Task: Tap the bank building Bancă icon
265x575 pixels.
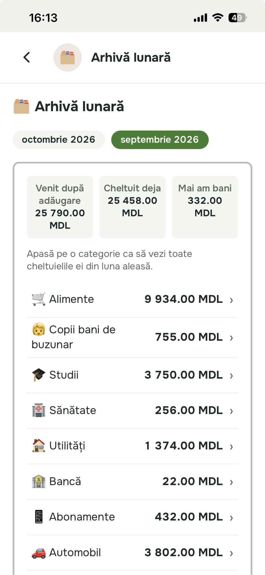Action: coord(39,481)
